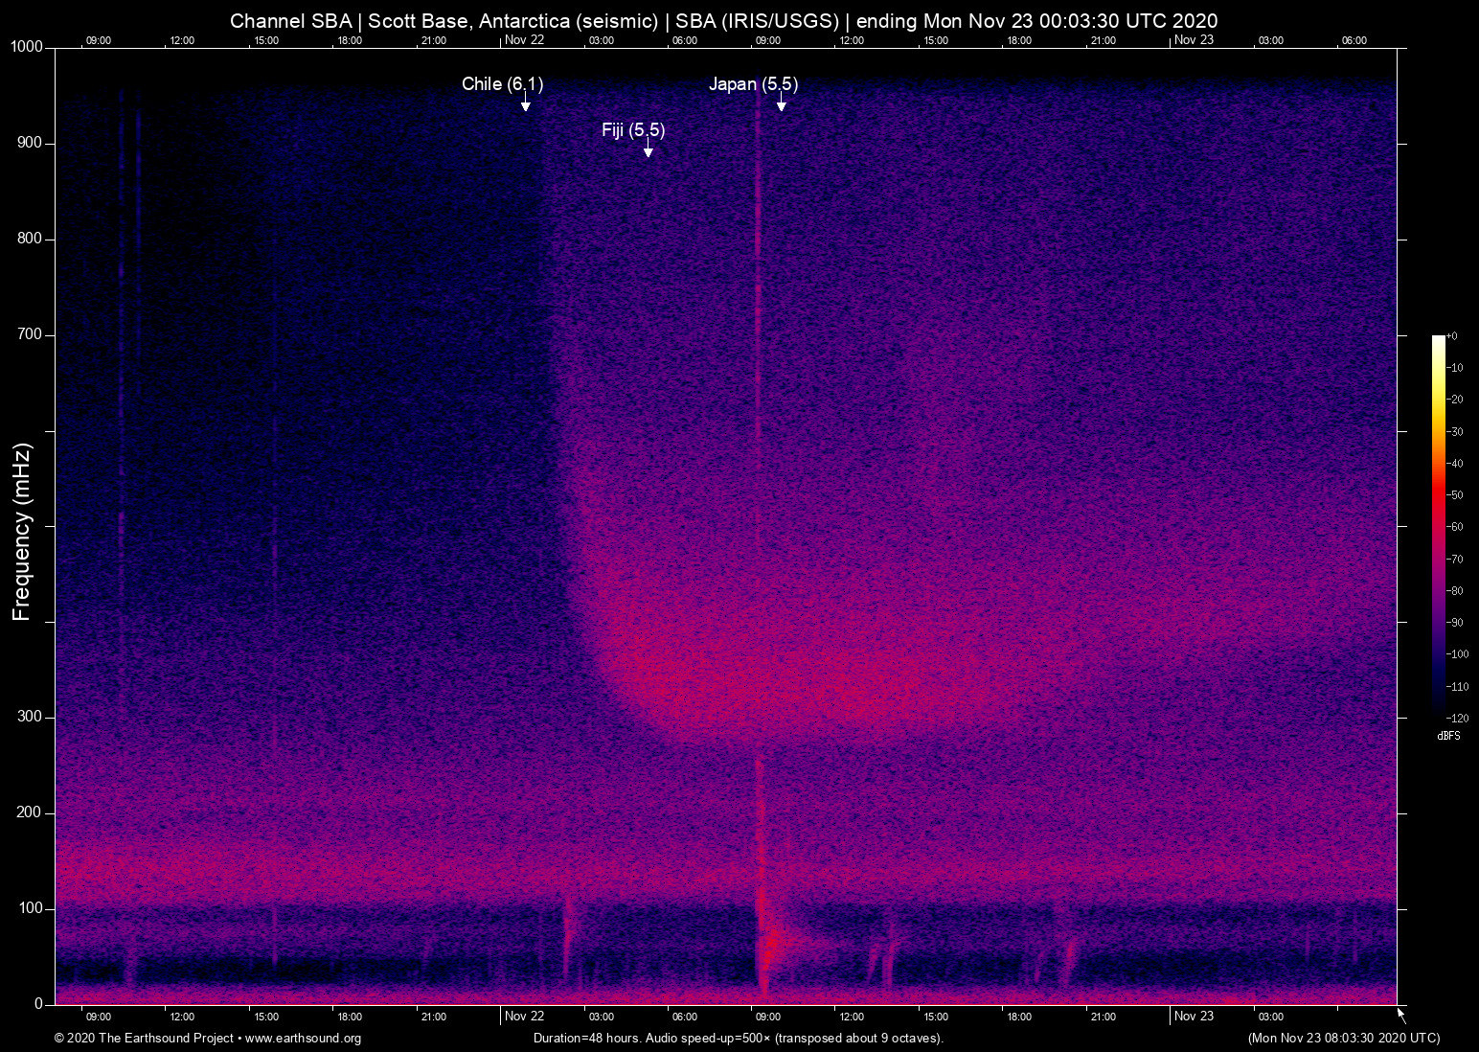Image resolution: width=1479 pixels, height=1052 pixels.
Task: Click the dBFS unit label under color scale
Action: click(x=1448, y=736)
